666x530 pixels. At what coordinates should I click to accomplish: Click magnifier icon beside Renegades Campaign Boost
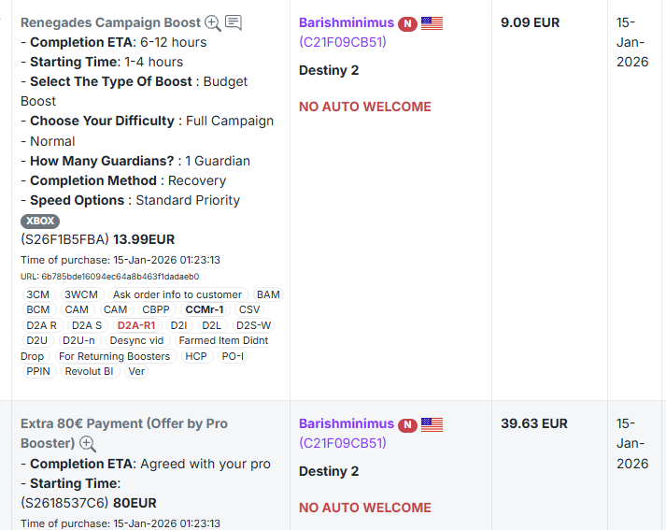(x=213, y=22)
